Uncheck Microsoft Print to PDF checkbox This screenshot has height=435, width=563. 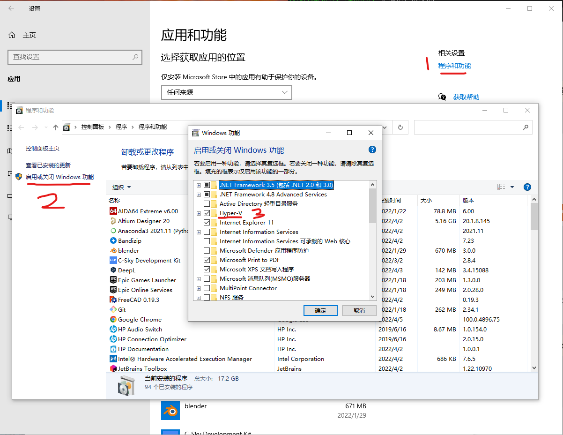pos(207,260)
